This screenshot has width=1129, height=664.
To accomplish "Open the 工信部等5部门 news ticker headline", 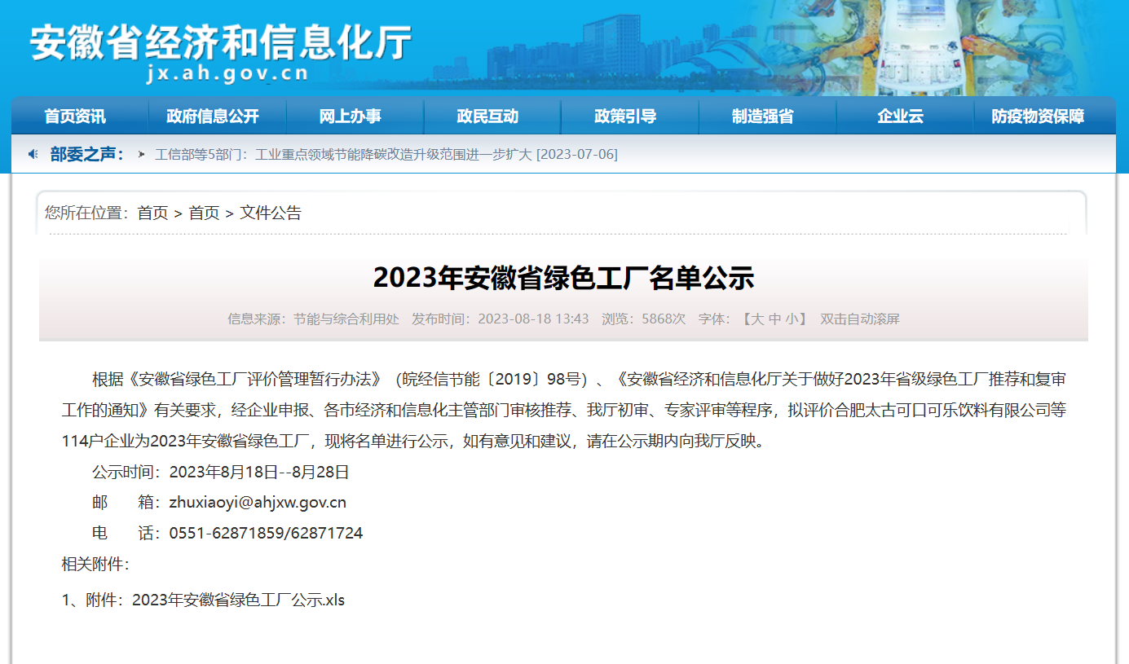I will pos(386,155).
